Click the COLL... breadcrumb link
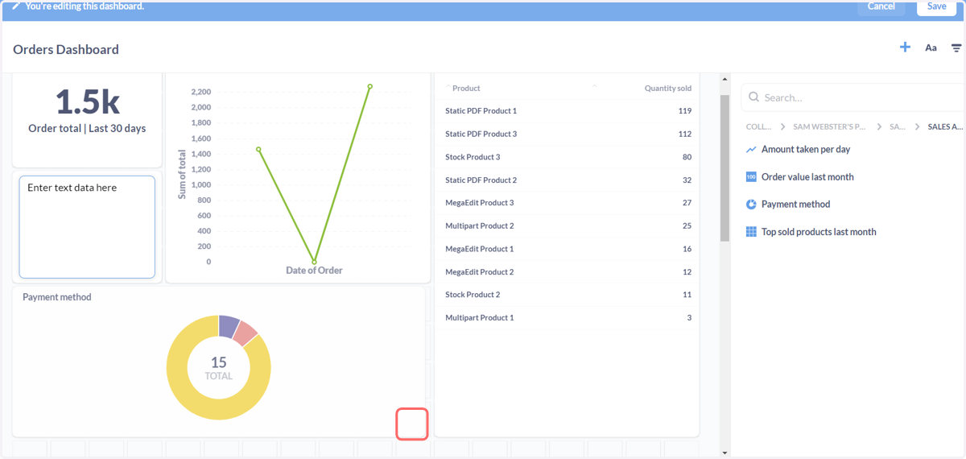 point(758,127)
